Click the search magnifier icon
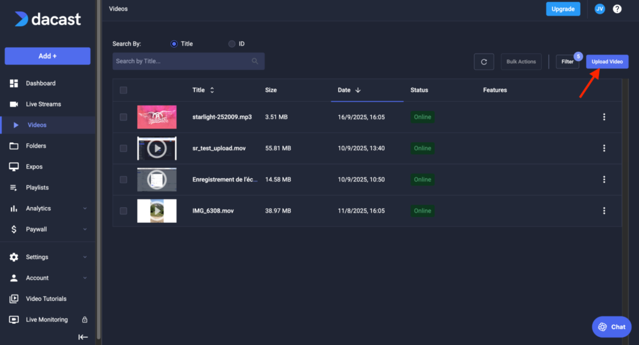The width and height of the screenshot is (639, 345). click(255, 61)
